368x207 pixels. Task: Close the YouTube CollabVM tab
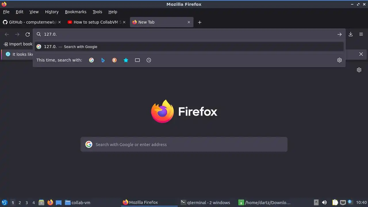pyautogui.click(x=124, y=22)
